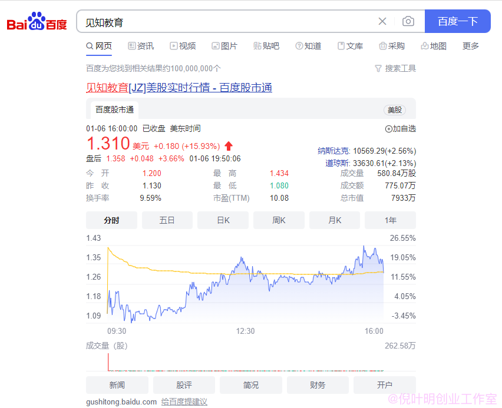Click the 成交额 value 775.07万

tap(400, 185)
